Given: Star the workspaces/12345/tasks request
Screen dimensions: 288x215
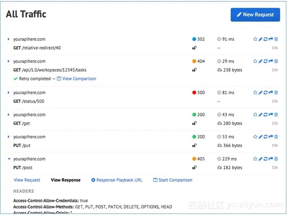Looking at the screenshot, I should [255, 61].
